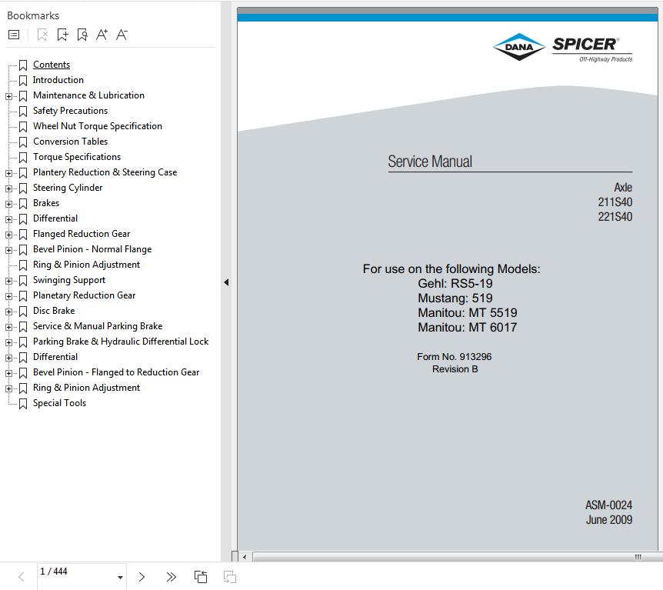
Task: Click the bookmark icon beside Torque Specifications
Action: (x=23, y=158)
